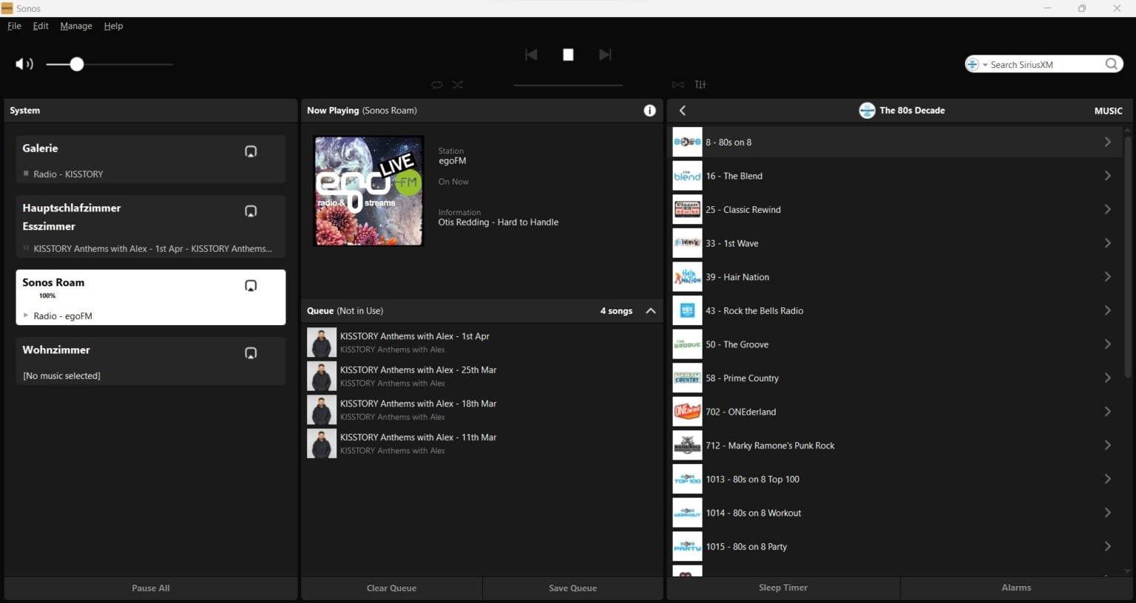Mute audio using the speaker icon

(x=24, y=64)
